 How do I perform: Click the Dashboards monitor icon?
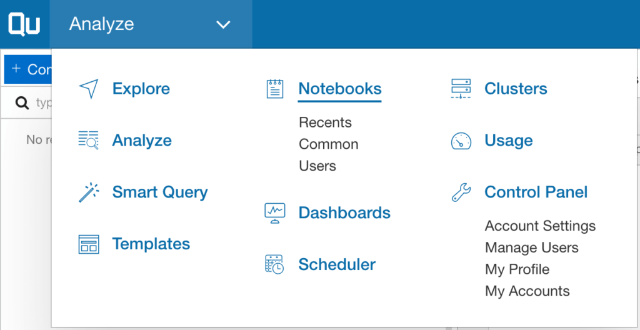point(275,213)
